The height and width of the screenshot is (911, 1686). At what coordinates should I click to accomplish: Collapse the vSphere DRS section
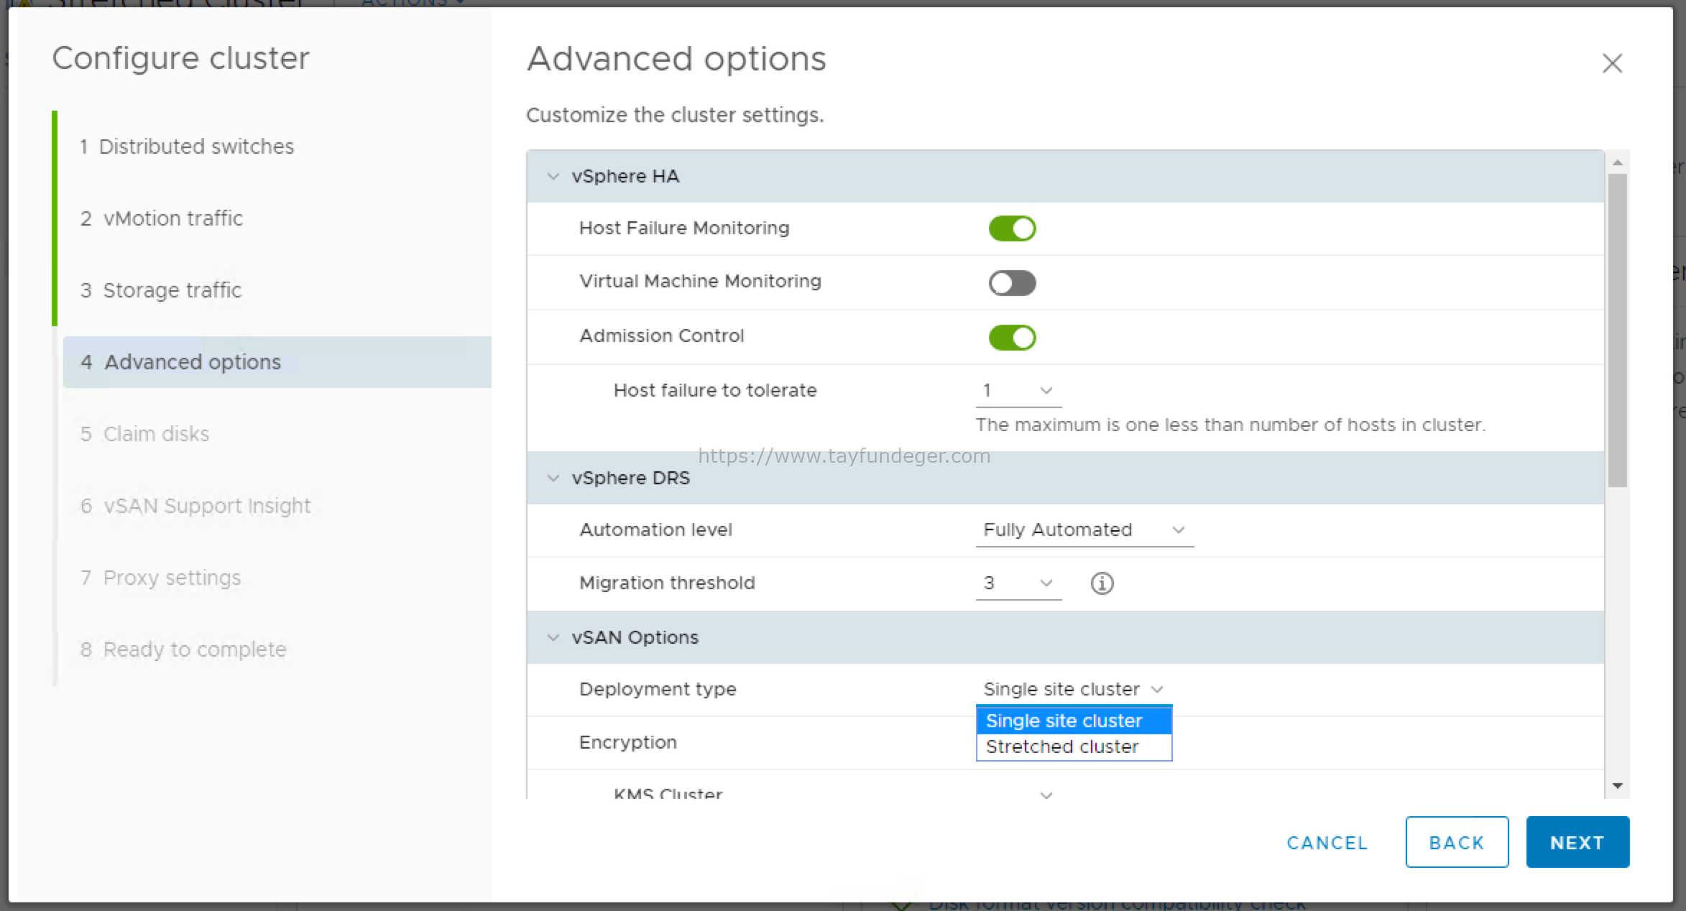click(x=553, y=478)
